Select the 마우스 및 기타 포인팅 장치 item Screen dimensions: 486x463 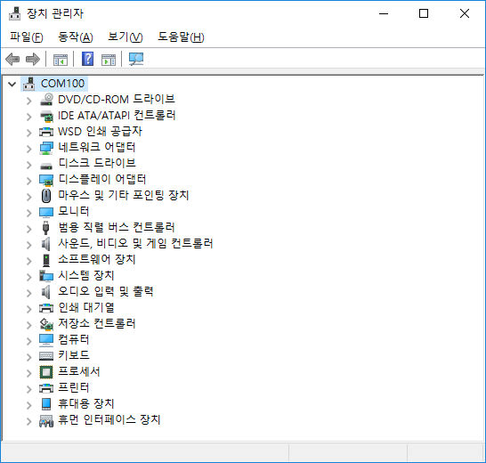(124, 195)
